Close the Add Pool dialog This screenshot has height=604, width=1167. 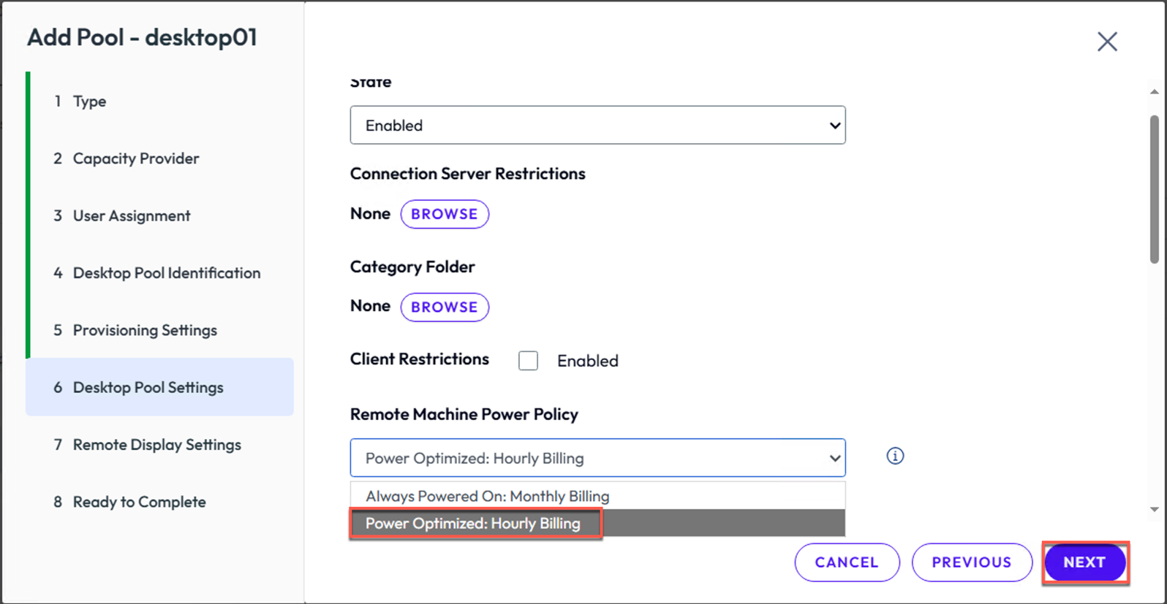1107,42
